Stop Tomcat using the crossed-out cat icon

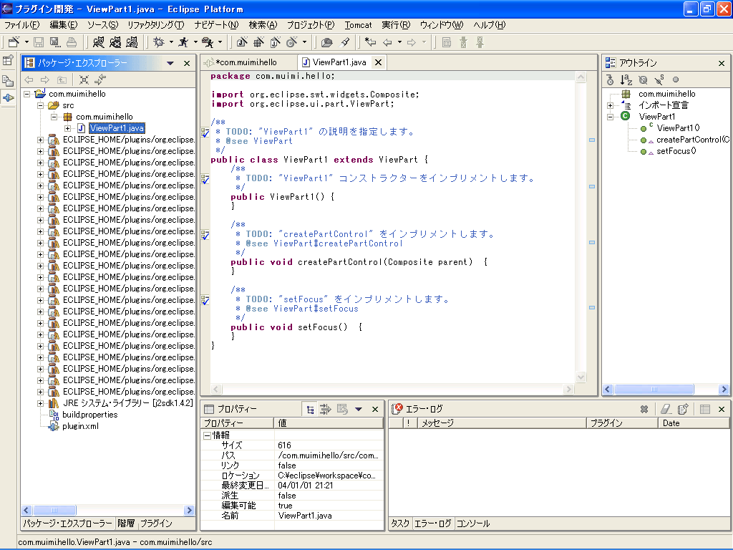tap(115, 42)
